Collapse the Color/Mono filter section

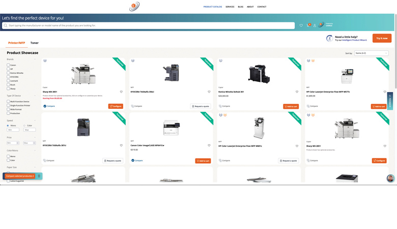coord(35,151)
